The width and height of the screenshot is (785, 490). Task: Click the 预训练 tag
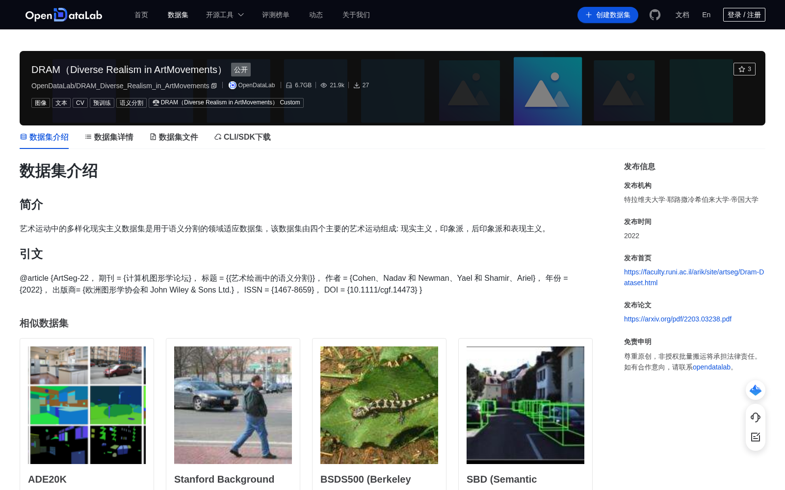coord(102,103)
